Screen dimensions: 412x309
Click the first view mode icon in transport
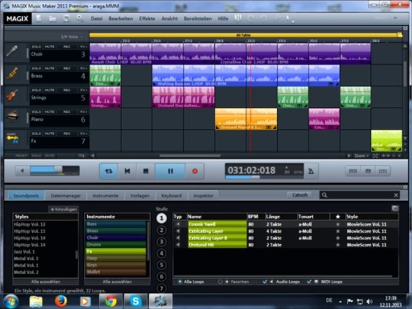pyautogui.click(x=353, y=171)
